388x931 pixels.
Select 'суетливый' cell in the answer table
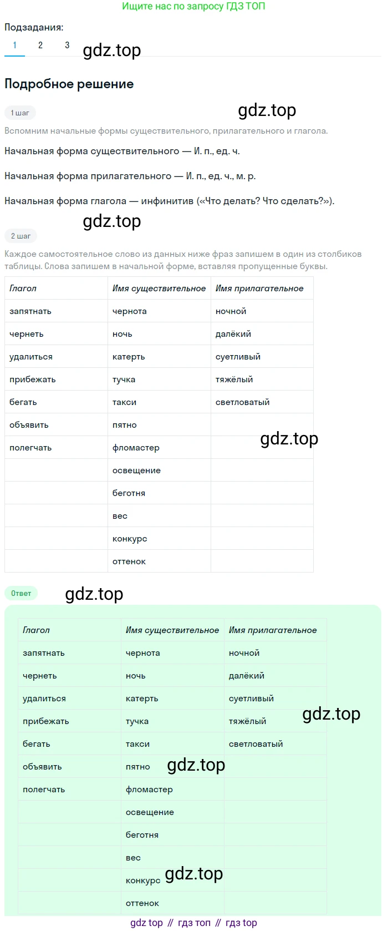pyautogui.click(x=251, y=699)
